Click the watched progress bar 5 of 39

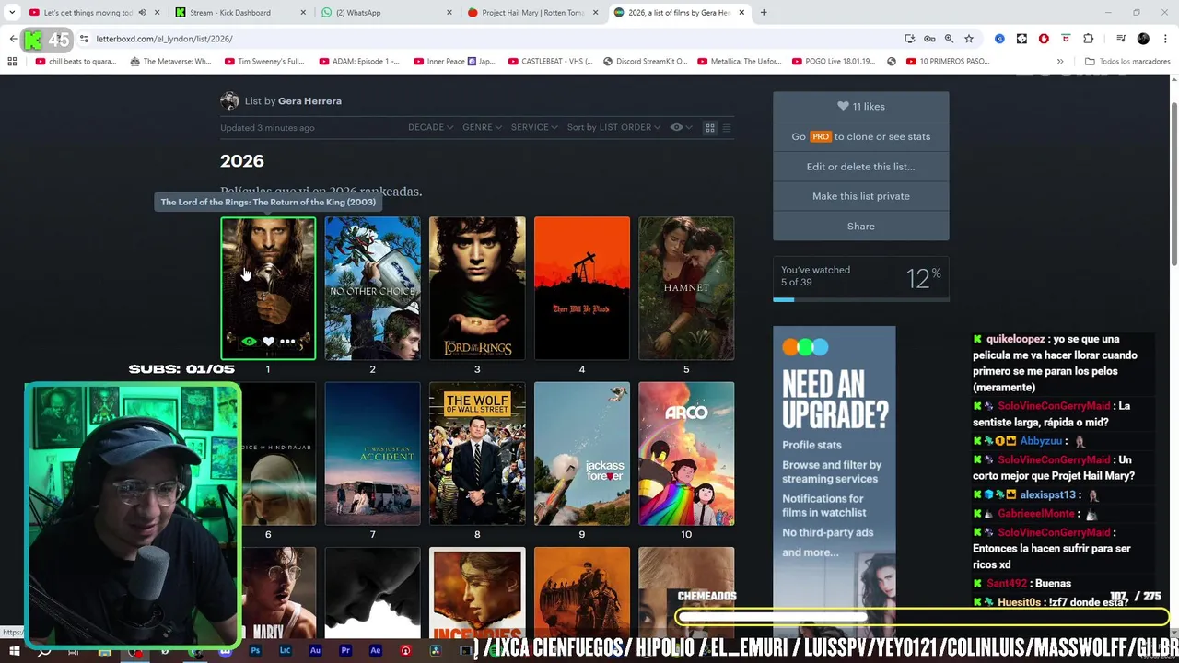pyautogui.click(x=860, y=299)
